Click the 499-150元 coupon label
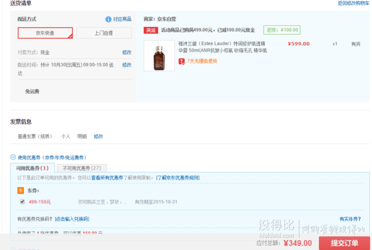This screenshot has width=372, height=250. tap(40, 202)
